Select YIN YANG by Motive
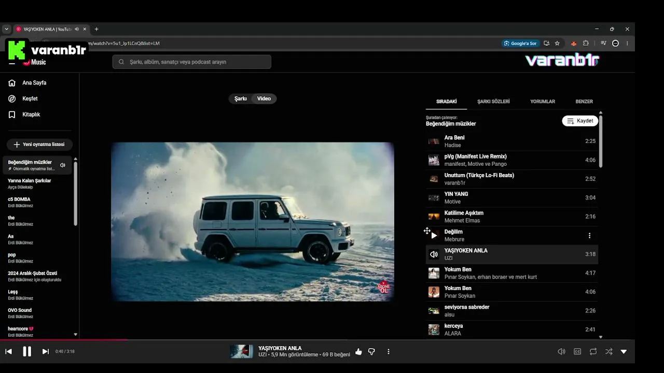 tap(512, 198)
